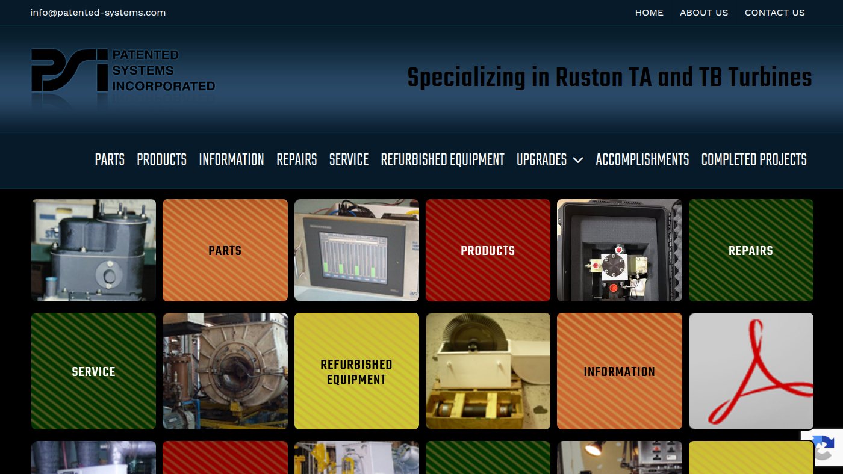Select the turbine rotor in crate photo

(488, 371)
